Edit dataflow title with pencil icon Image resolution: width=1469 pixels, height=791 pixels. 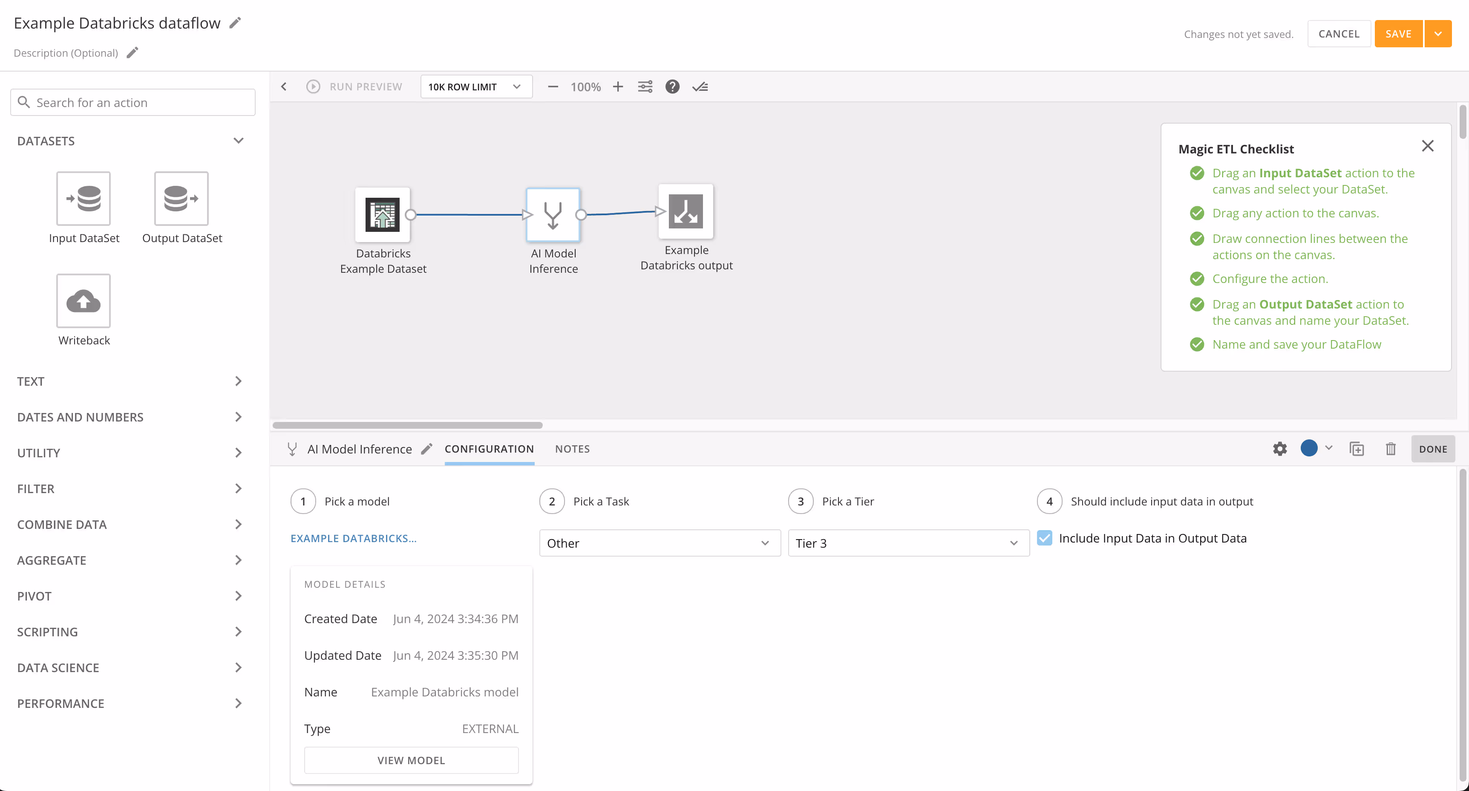(235, 23)
